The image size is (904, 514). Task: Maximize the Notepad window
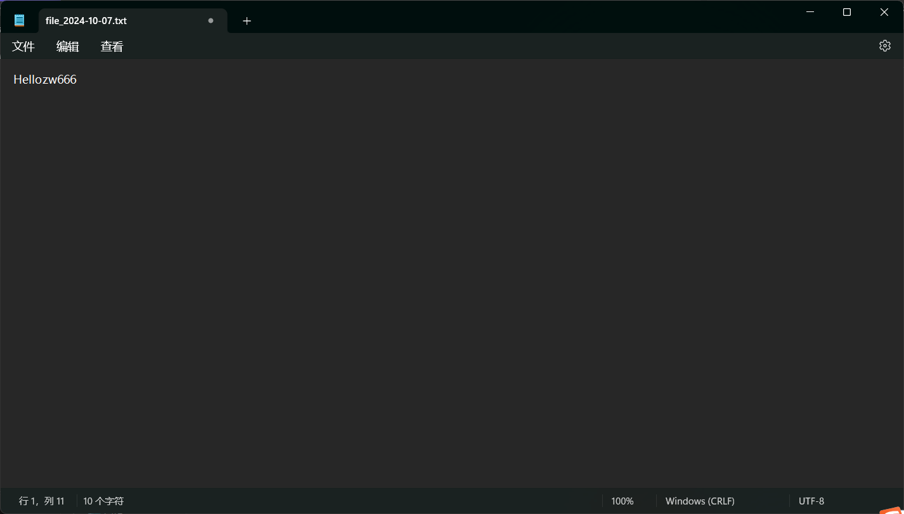847,11
